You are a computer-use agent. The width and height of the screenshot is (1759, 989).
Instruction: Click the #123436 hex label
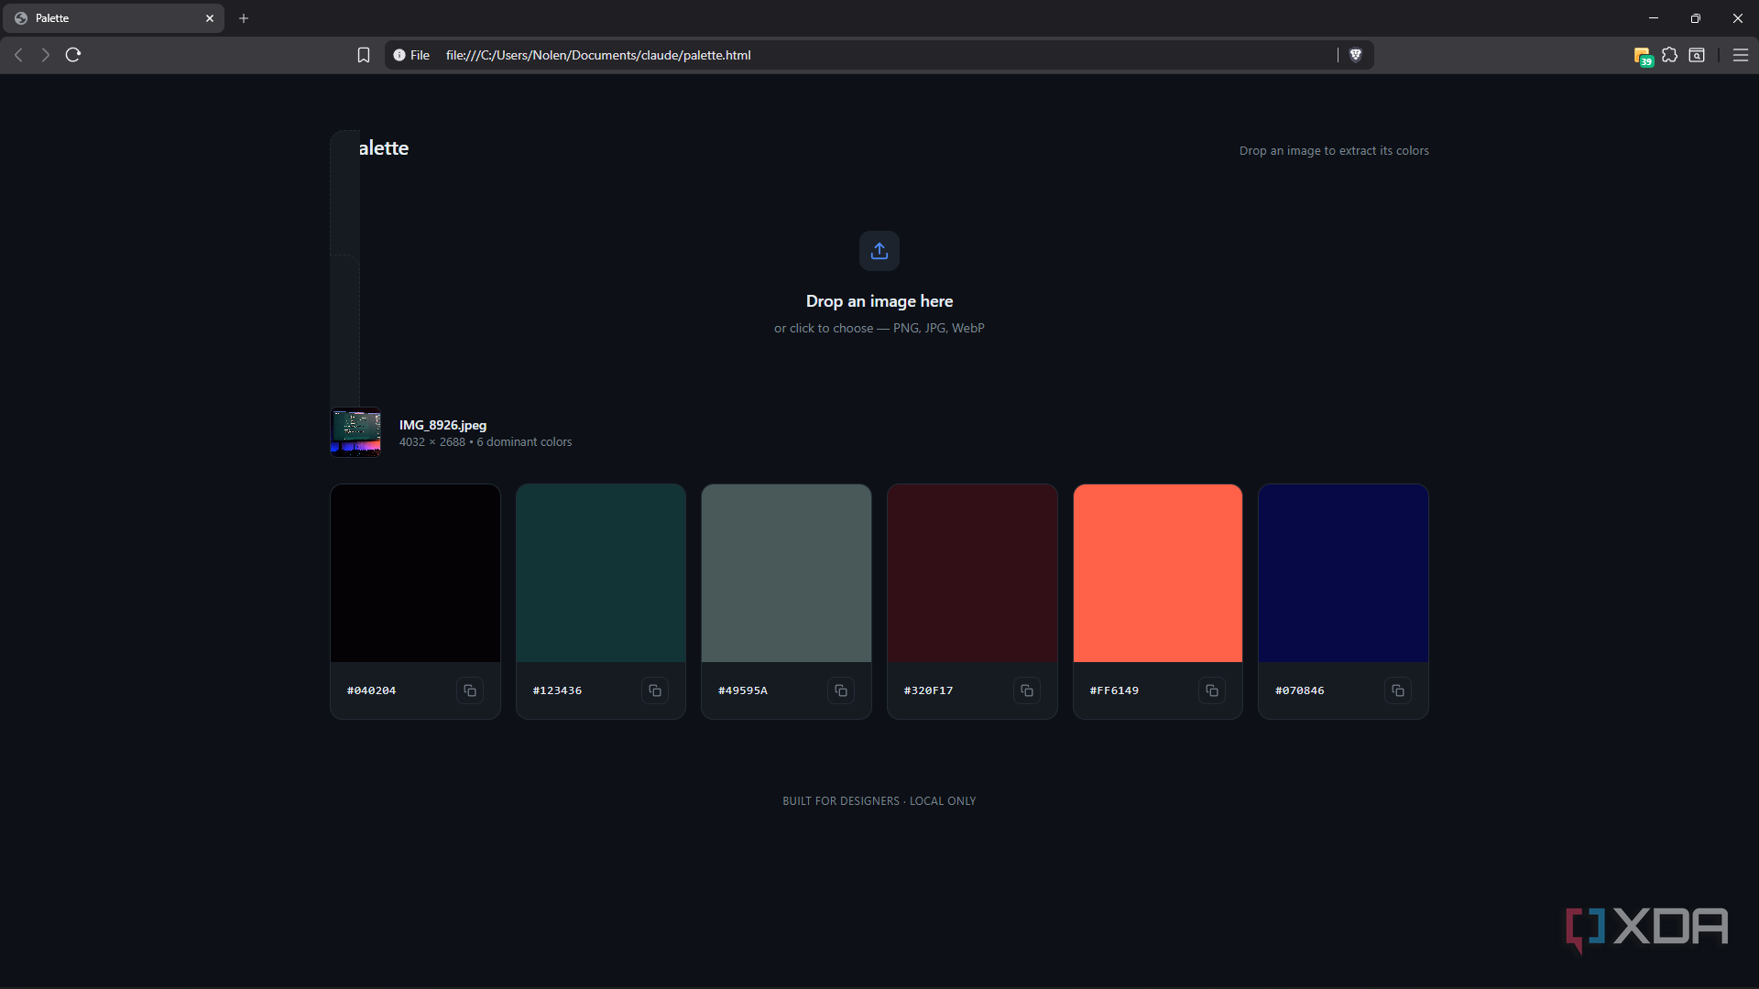click(557, 690)
